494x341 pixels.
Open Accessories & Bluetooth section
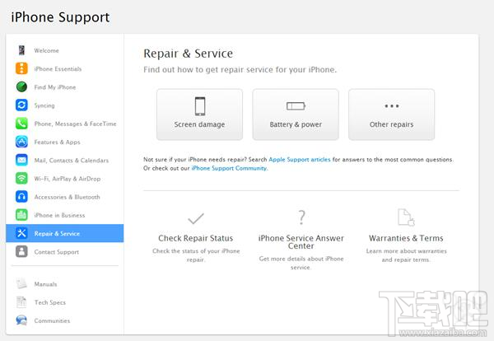(68, 197)
